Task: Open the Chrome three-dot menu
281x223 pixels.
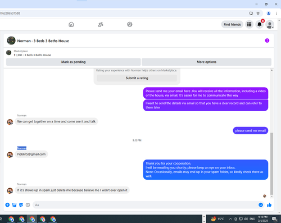Action: click(x=276, y=13)
